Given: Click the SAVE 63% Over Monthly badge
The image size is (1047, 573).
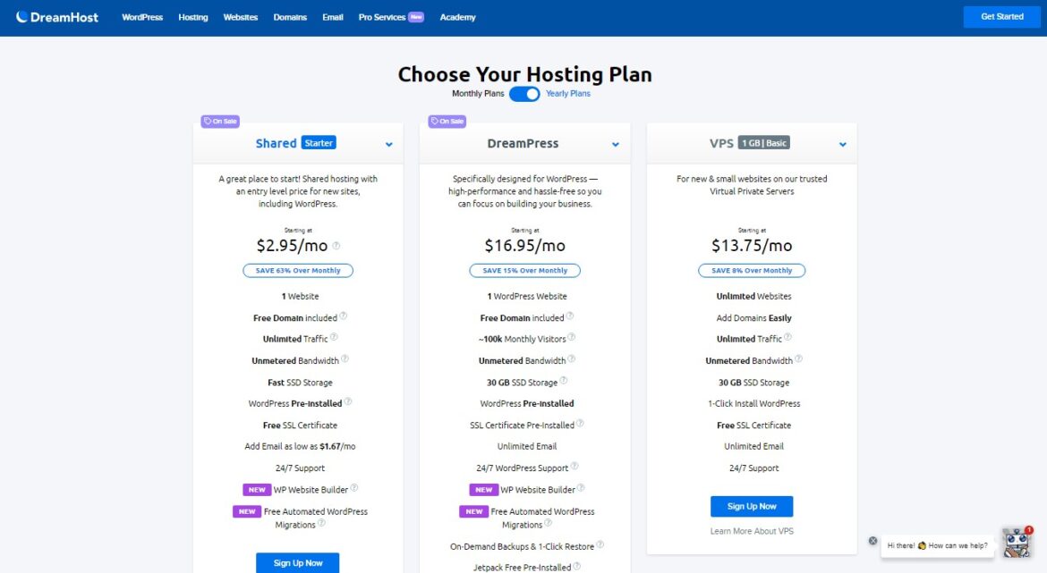Looking at the screenshot, I should click(x=298, y=271).
